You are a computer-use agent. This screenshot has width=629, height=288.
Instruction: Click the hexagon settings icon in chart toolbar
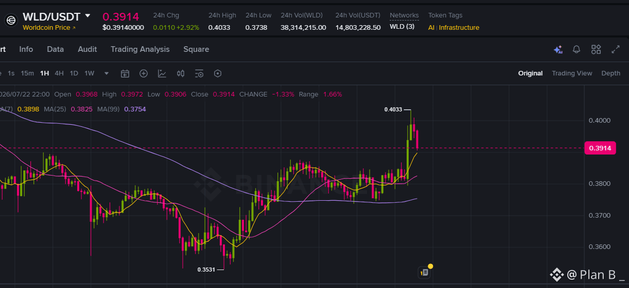tap(218, 73)
